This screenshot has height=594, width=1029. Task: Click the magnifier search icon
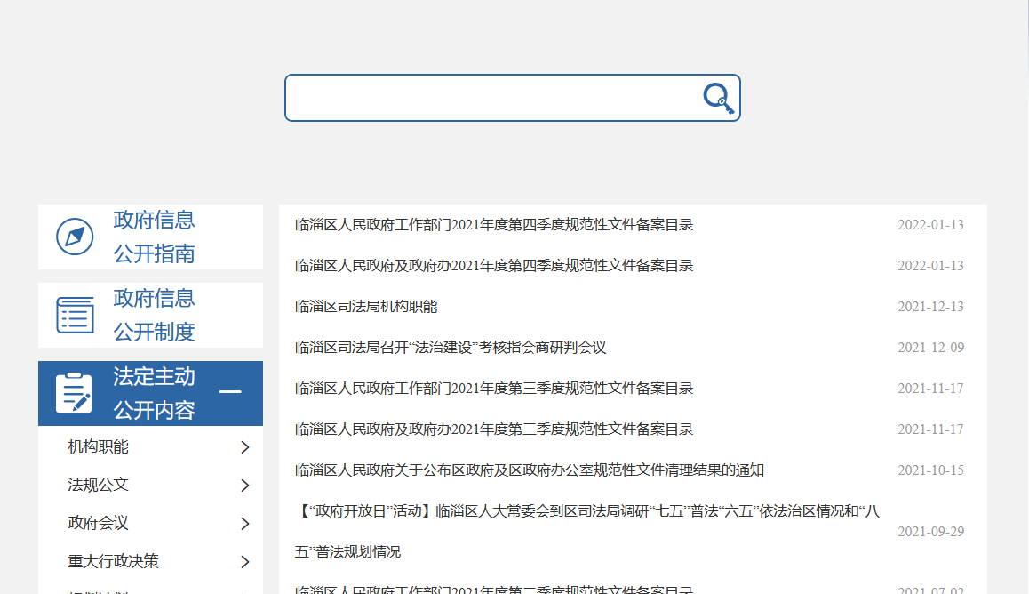point(718,98)
